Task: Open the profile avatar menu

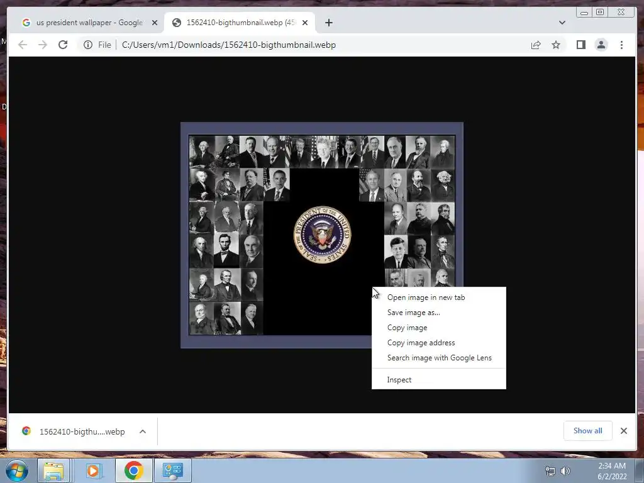Action: point(601,45)
